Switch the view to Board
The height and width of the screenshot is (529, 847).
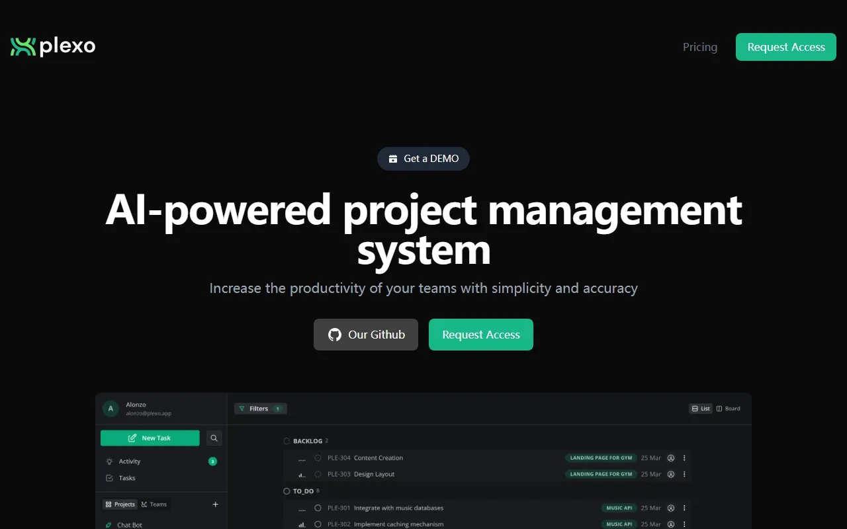(729, 409)
